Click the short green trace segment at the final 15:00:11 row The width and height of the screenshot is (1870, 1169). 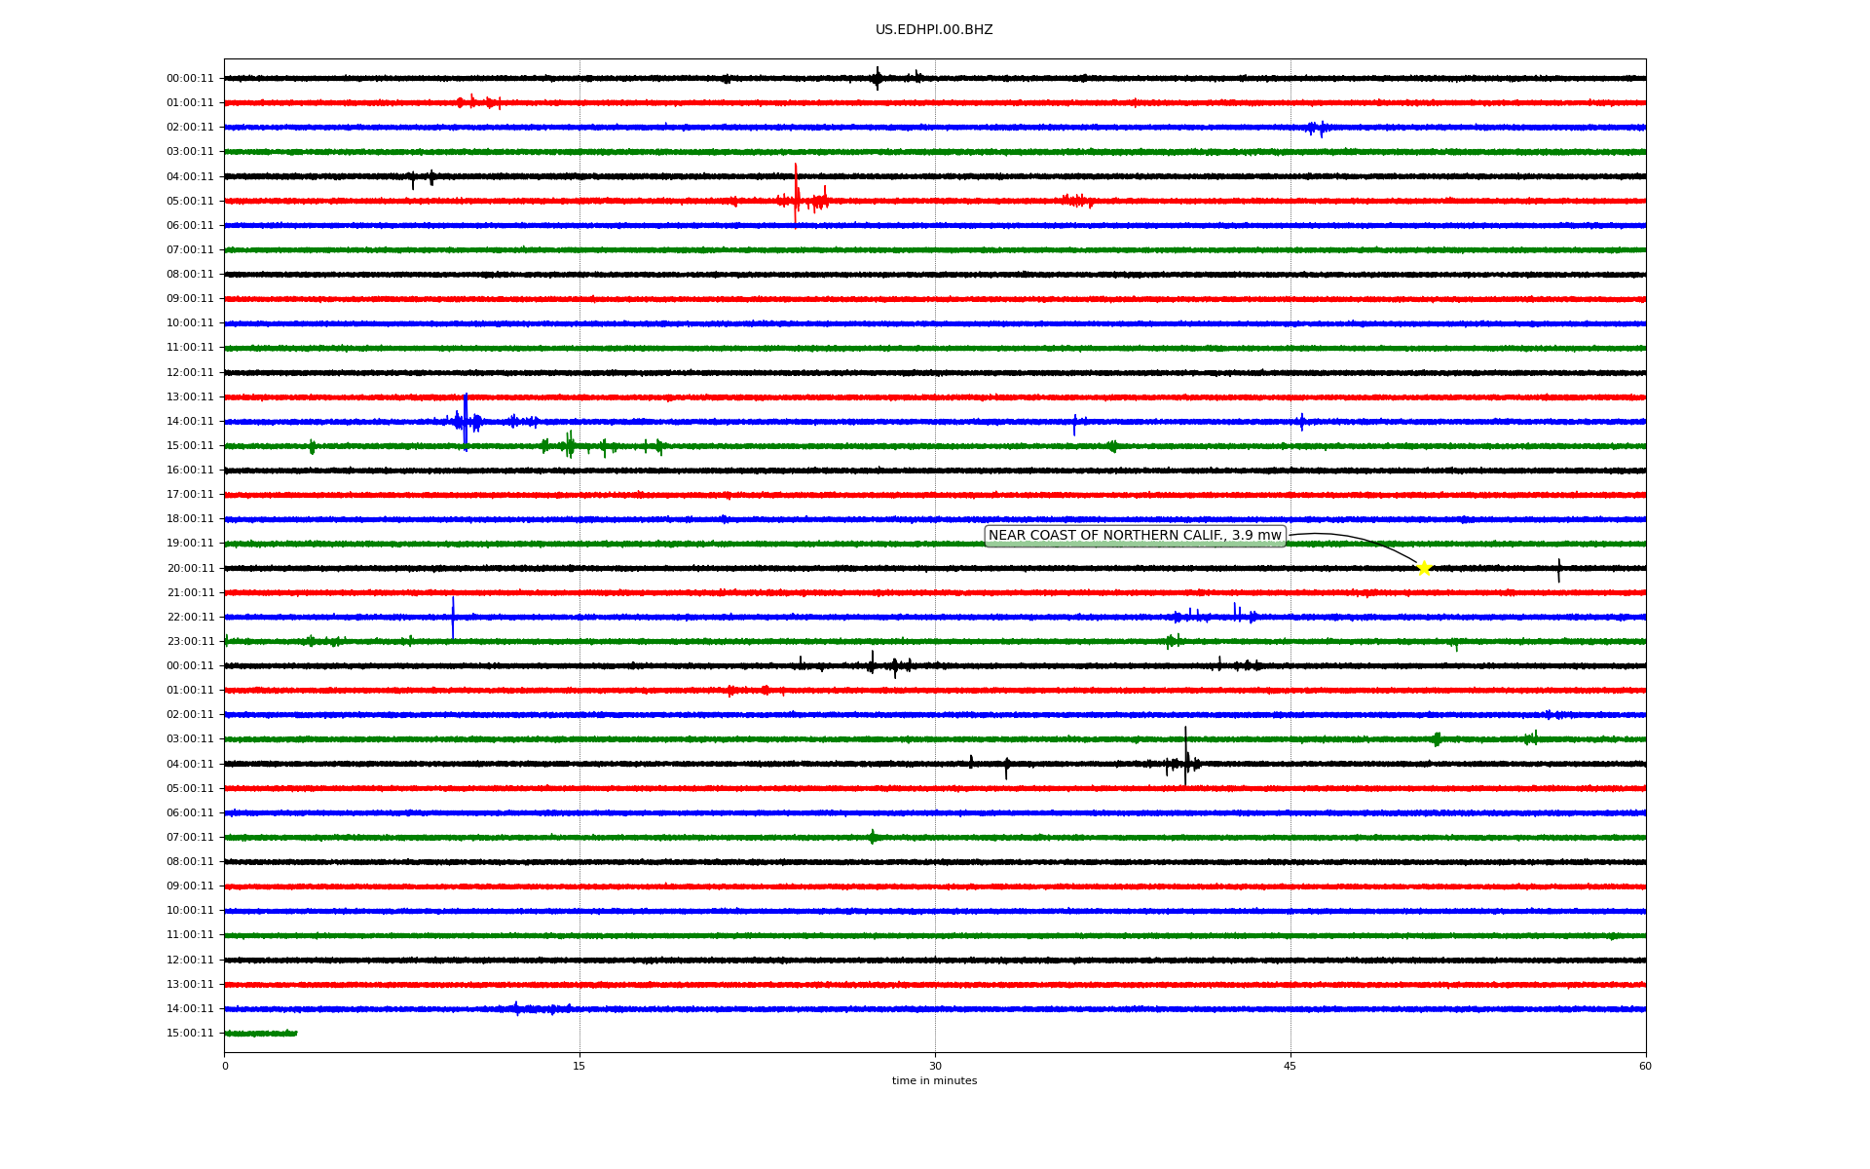[x=261, y=1033]
